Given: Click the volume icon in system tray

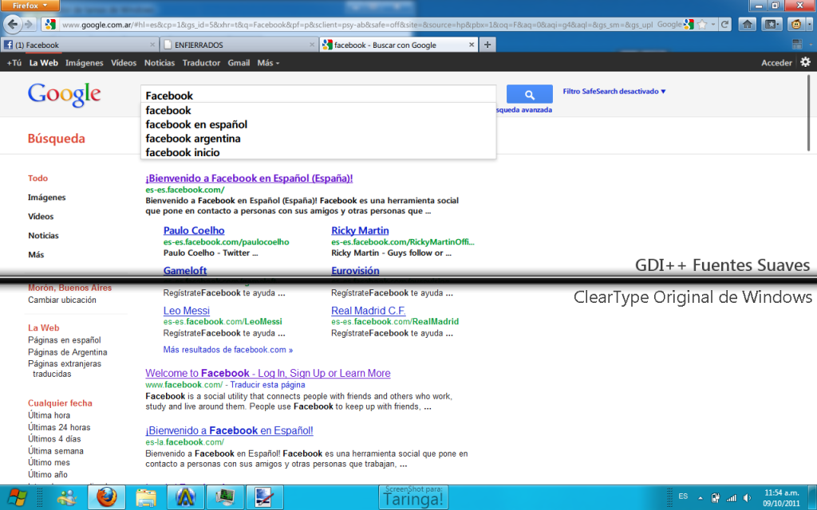Looking at the screenshot, I should pyautogui.click(x=748, y=497).
